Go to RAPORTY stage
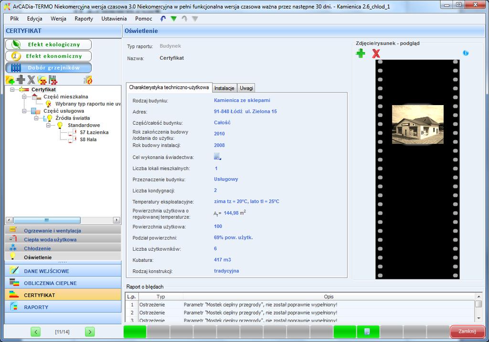The width and height of the screenshot is (489, 342). 63,307
